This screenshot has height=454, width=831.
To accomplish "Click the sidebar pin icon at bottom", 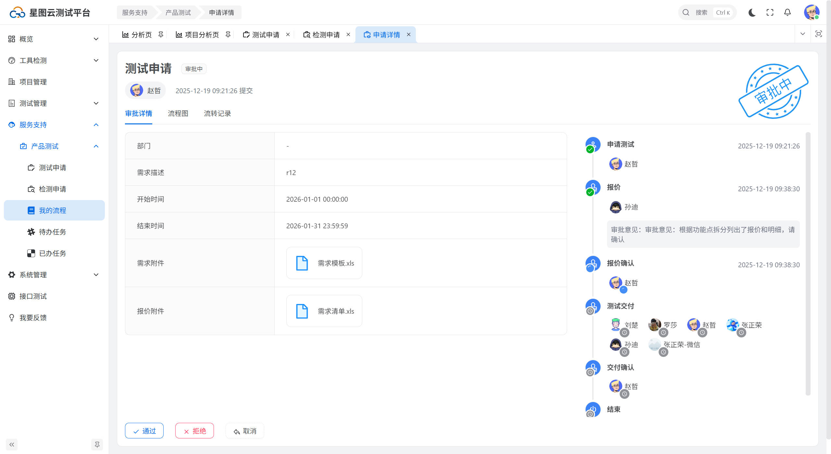I will click(97, 444).
